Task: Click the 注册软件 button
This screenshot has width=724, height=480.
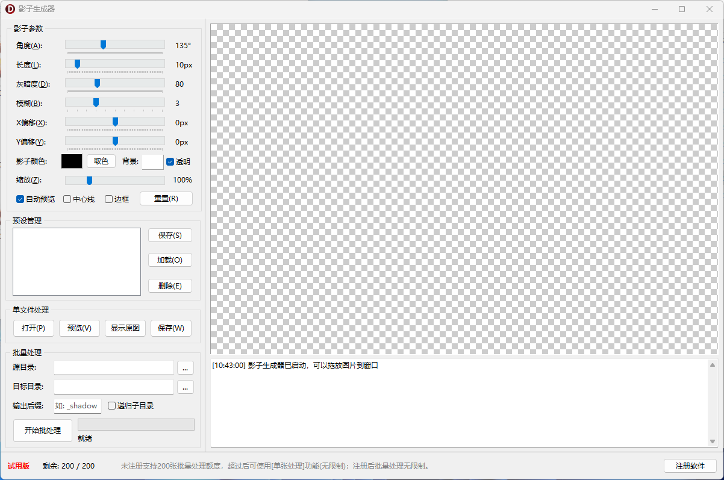Action: coord(690,466)
